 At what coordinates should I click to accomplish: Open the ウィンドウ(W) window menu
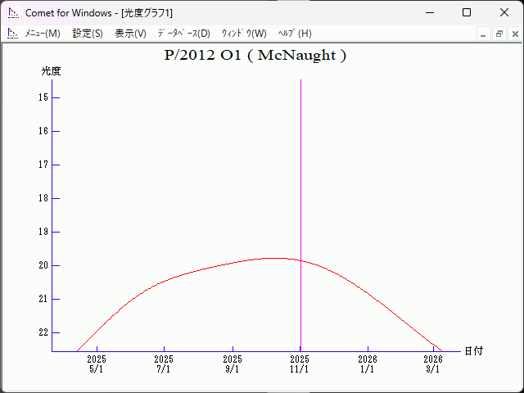[244, 34]
